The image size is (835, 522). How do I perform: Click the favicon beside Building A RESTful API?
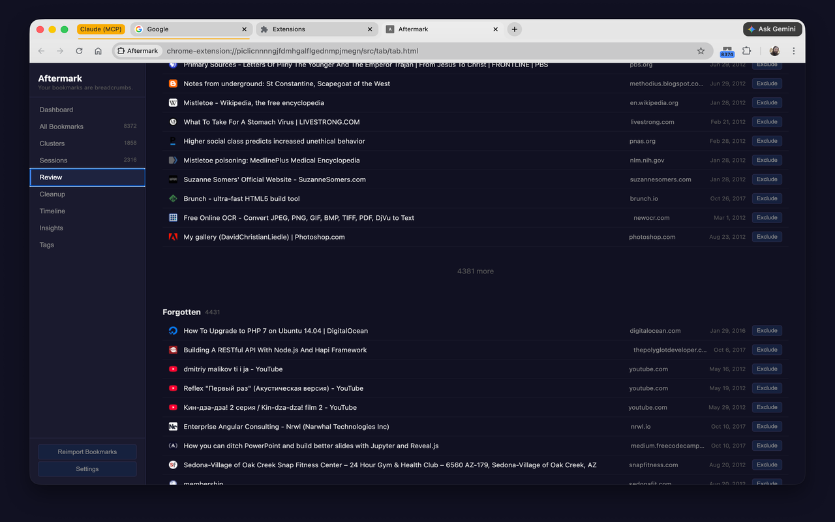pyautogui.click(x=173, y=350)
